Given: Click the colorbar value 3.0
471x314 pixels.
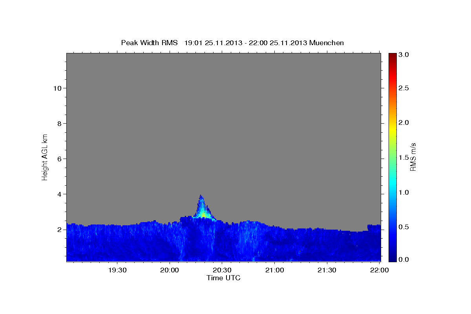Looking at the screenshot, I should 404,55.
